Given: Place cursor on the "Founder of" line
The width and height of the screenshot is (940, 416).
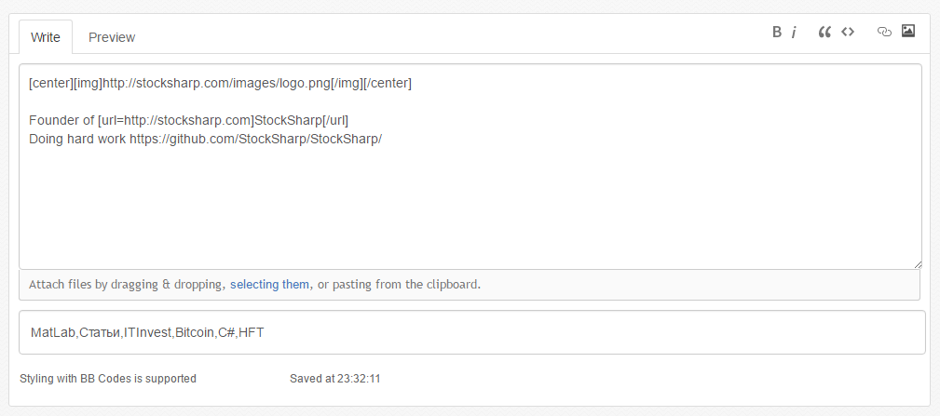Looking at the screenshot, I should (189, 120).
